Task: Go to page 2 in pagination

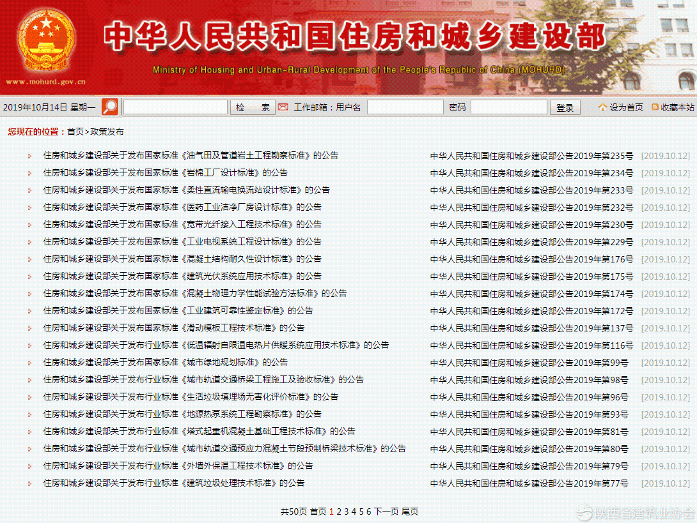Action: pos(339,512)
